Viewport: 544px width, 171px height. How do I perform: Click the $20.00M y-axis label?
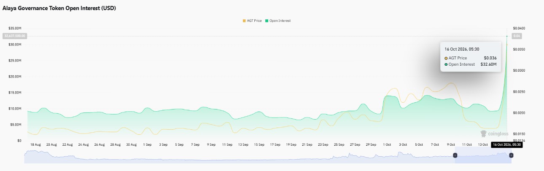[15, 76]
